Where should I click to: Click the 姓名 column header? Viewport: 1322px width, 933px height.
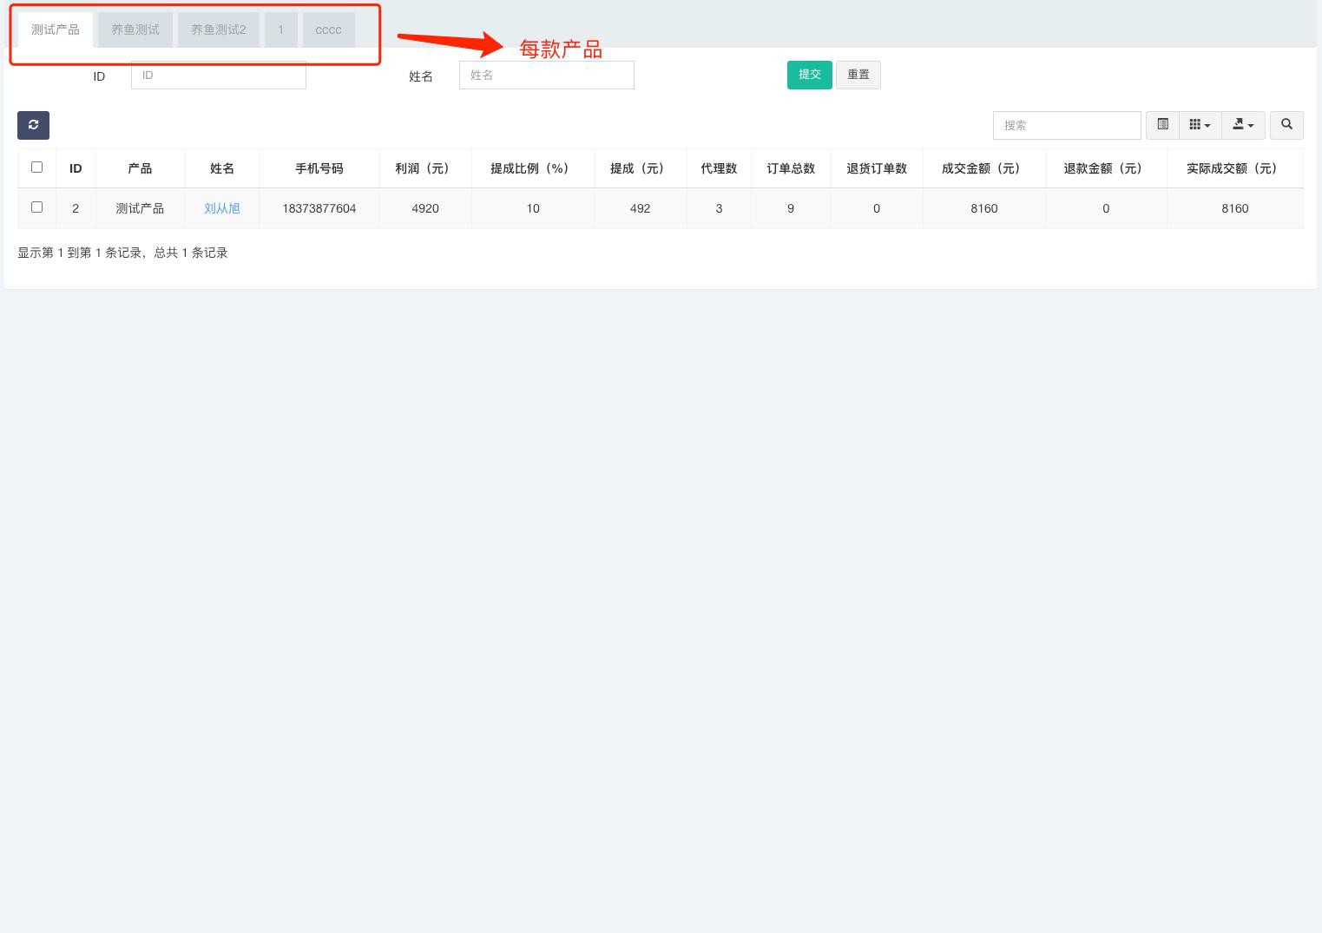(222, 168)
